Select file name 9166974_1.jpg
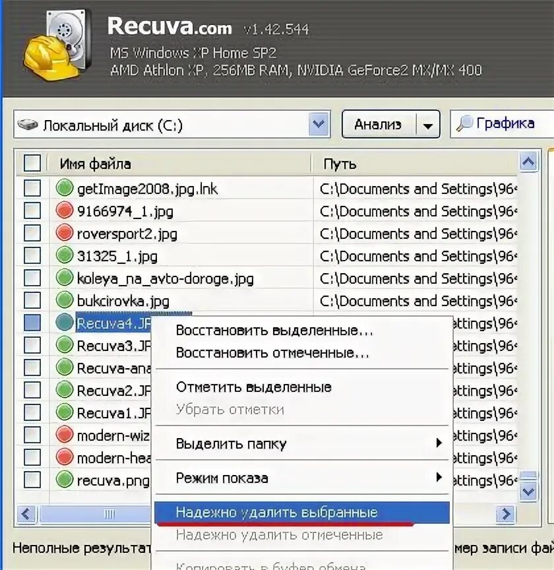The image size is (554, 570). [125, 212]
